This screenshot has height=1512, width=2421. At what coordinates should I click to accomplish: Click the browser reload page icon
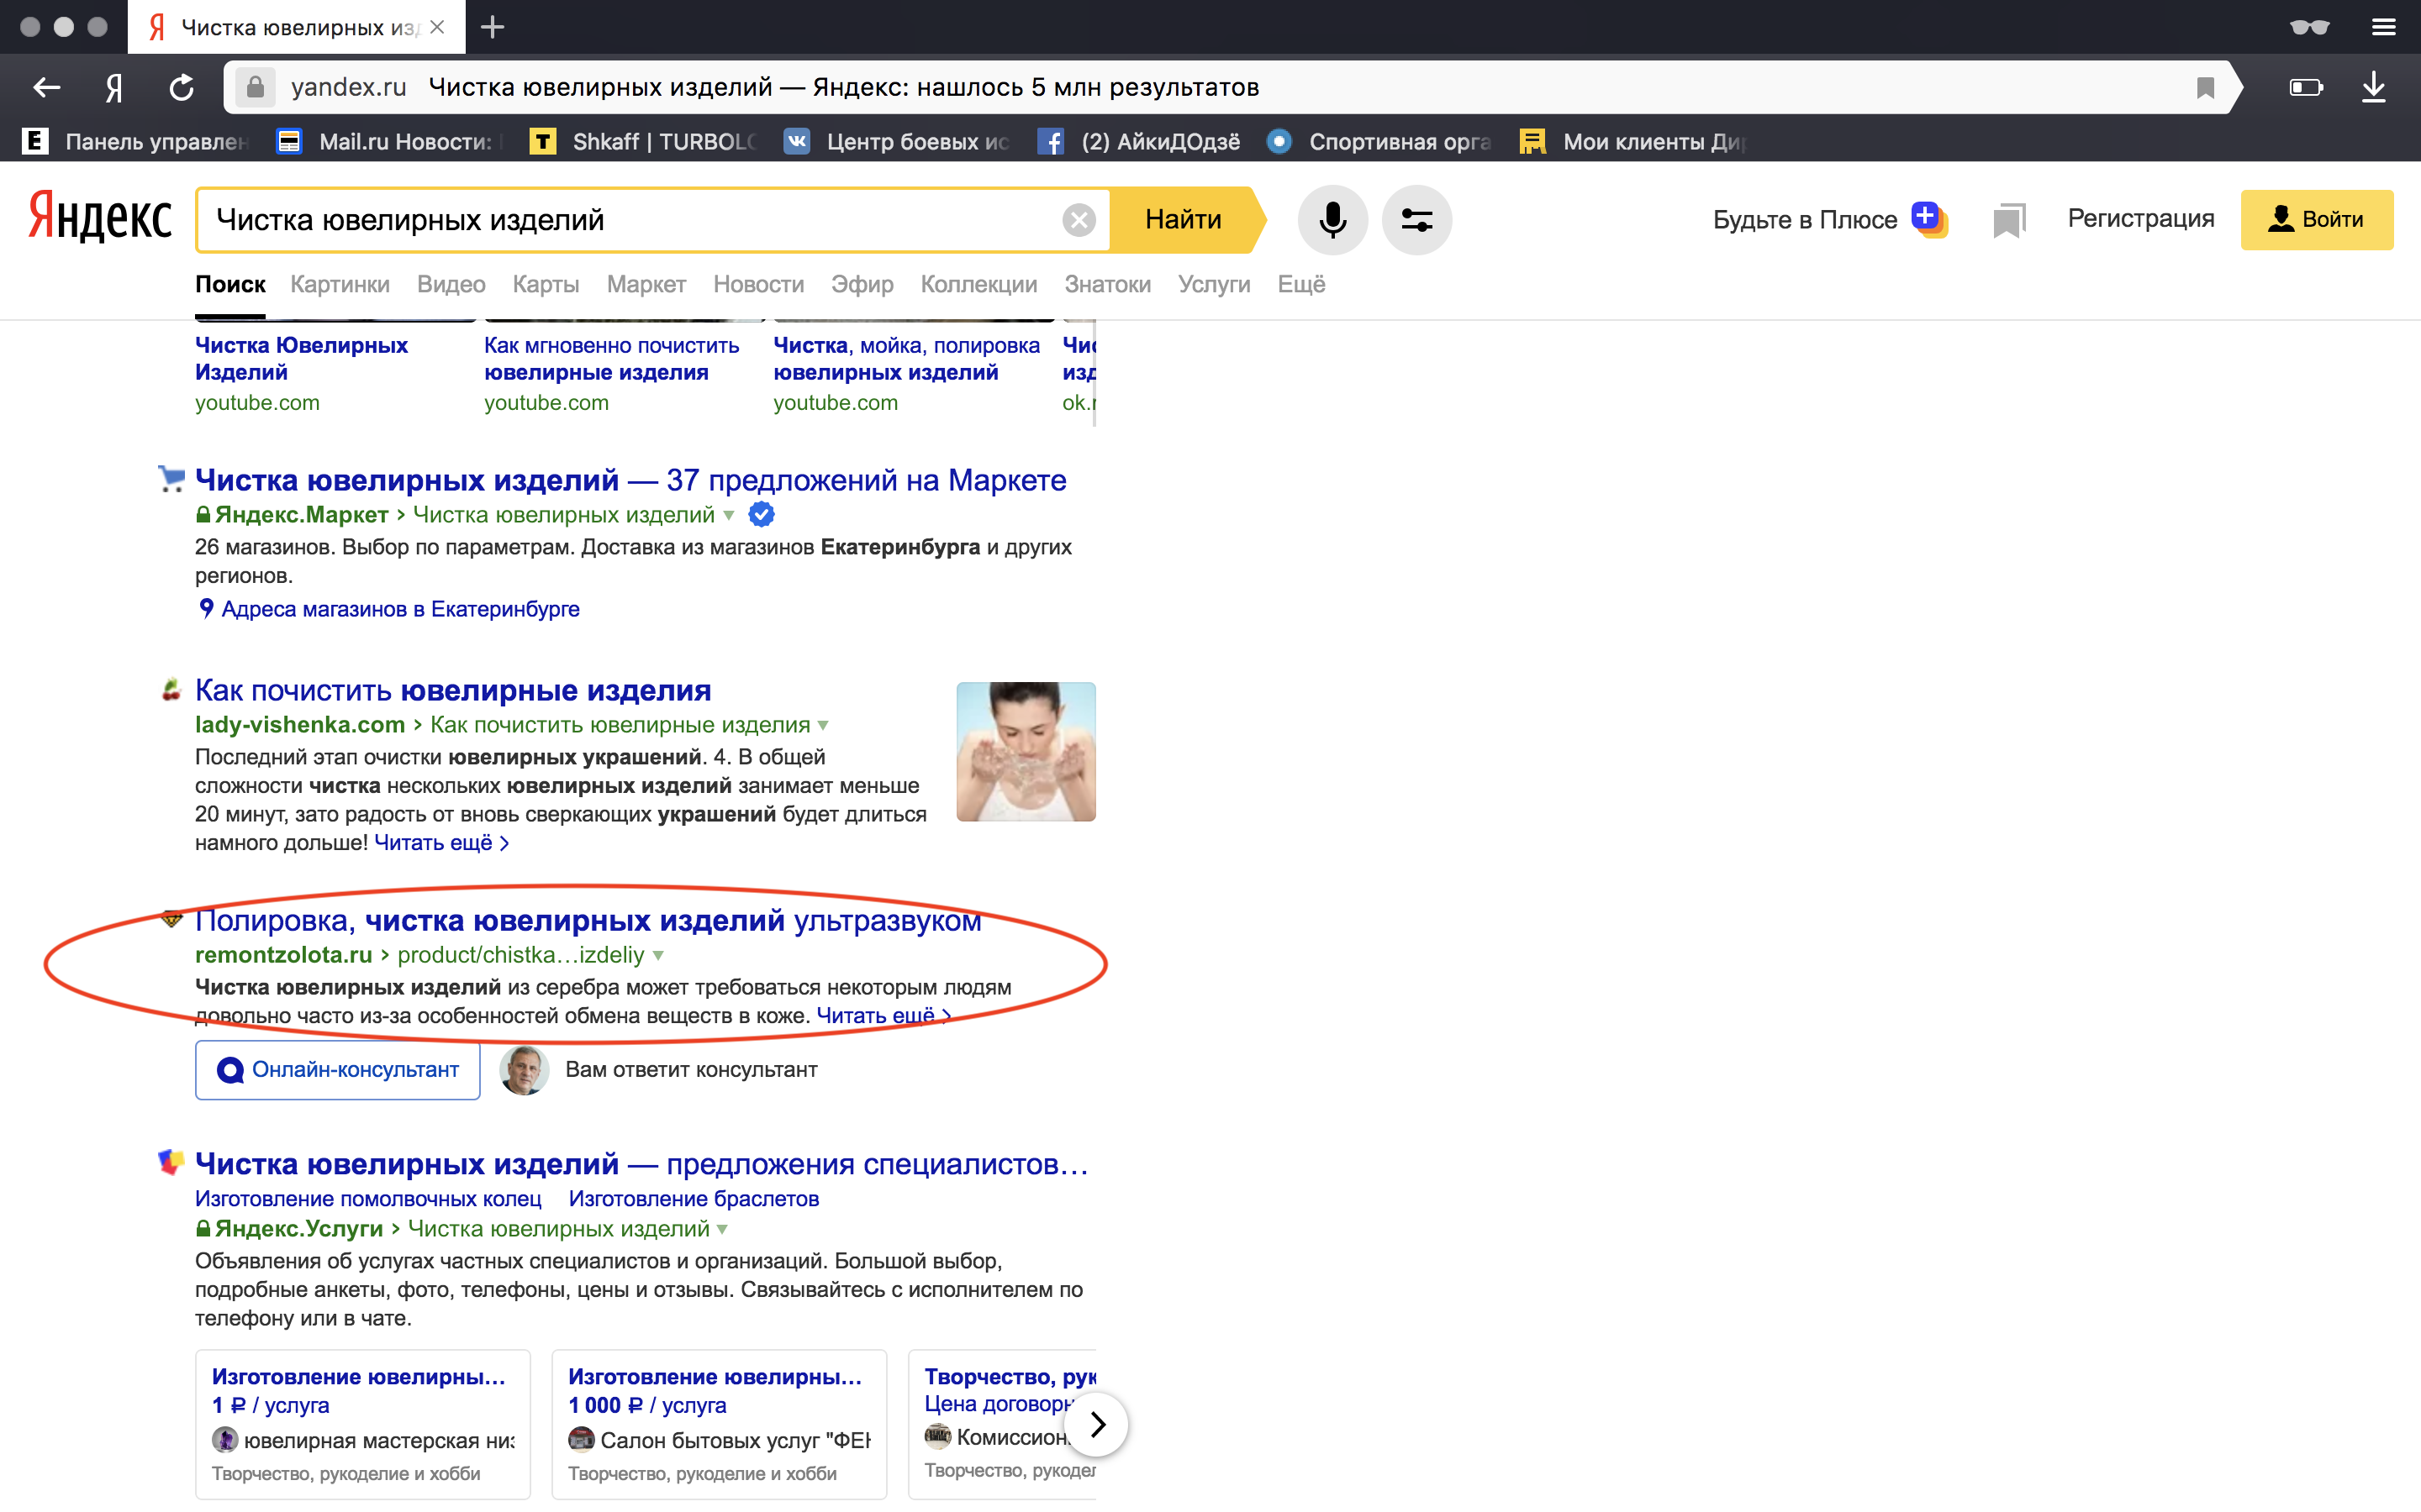point(181,88)
